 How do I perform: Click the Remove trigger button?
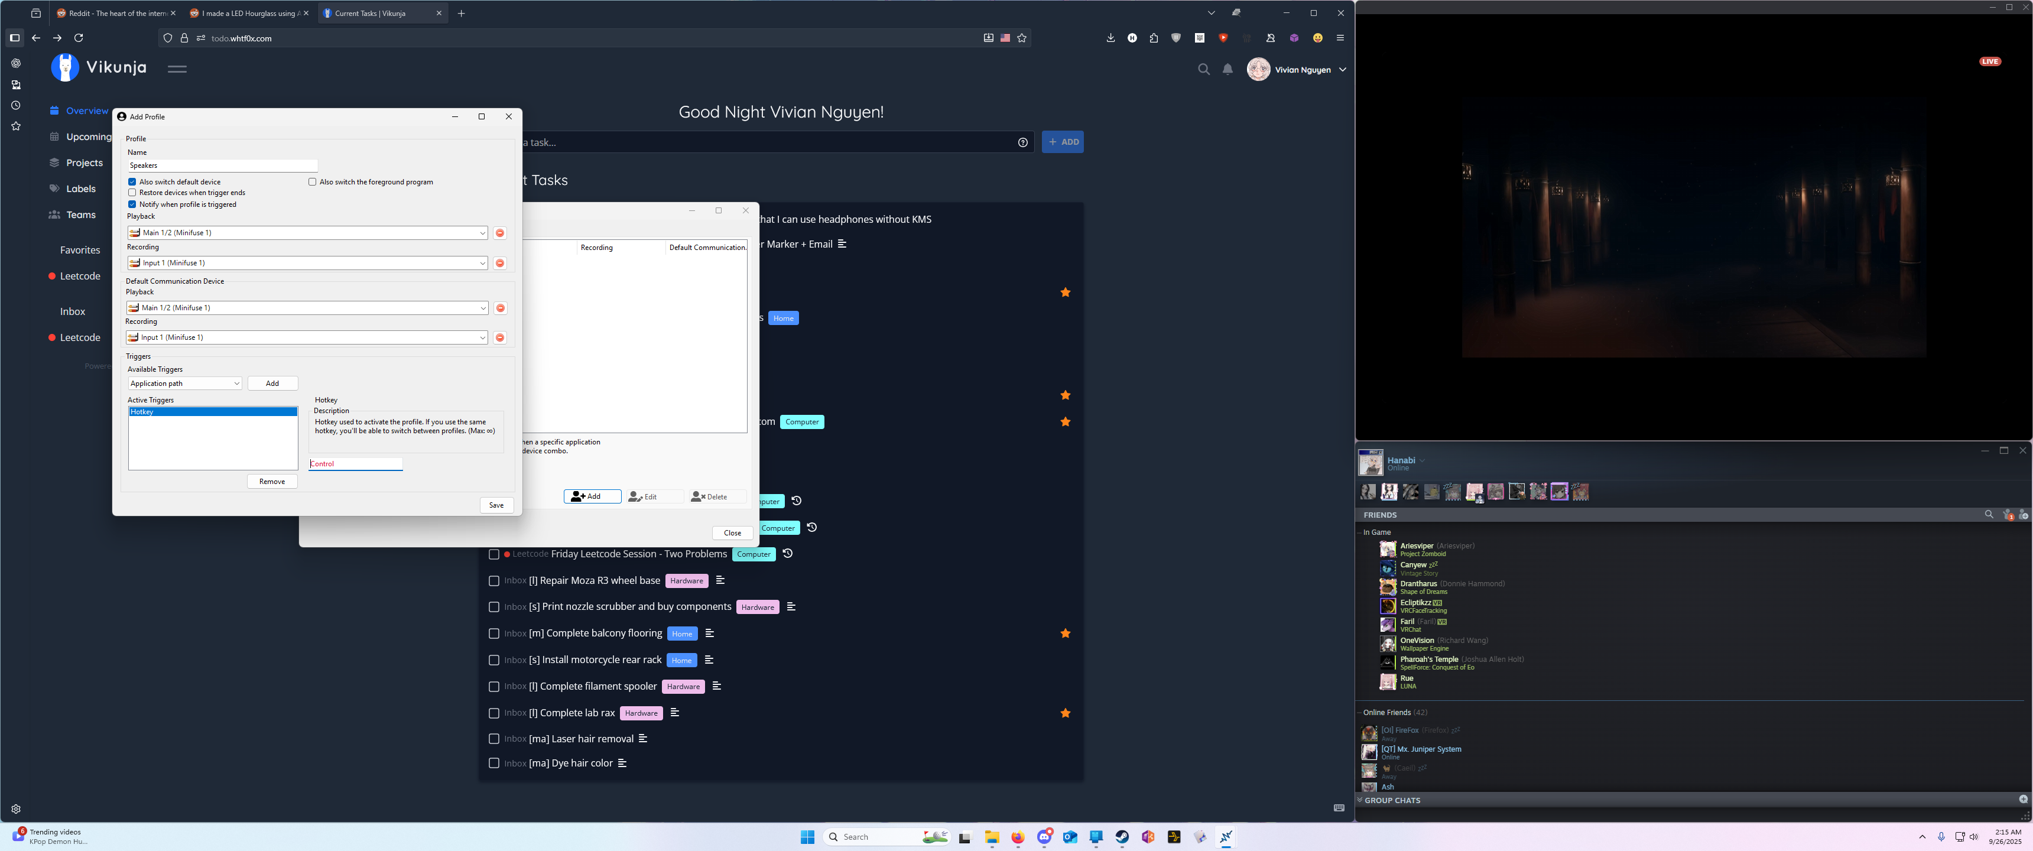pyautogui.click(x=271, y=482)
